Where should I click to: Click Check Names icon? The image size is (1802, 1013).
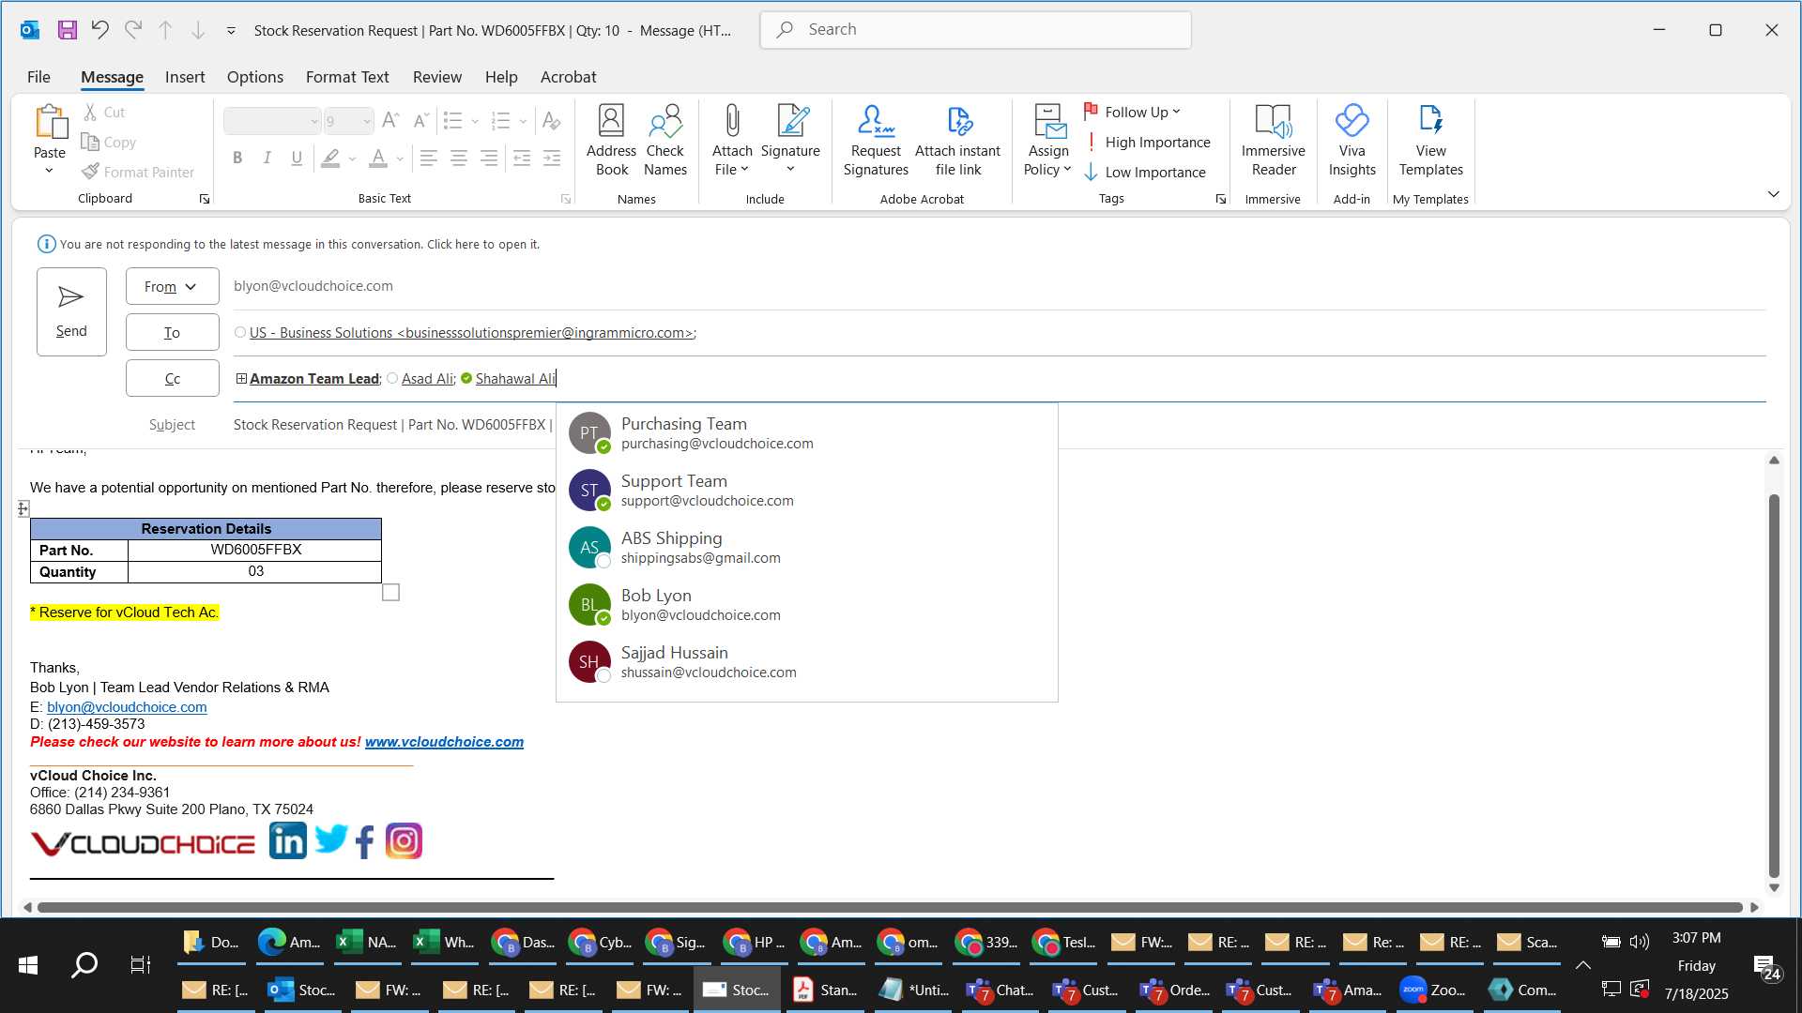tap(665, 141)
